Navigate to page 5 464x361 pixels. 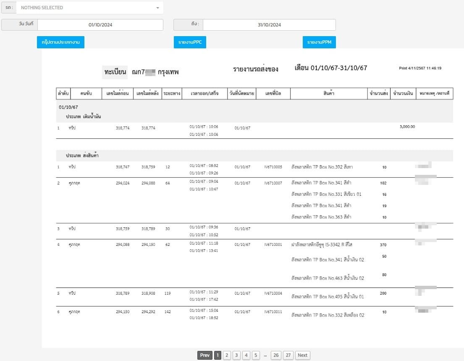[x=256, y=355]
